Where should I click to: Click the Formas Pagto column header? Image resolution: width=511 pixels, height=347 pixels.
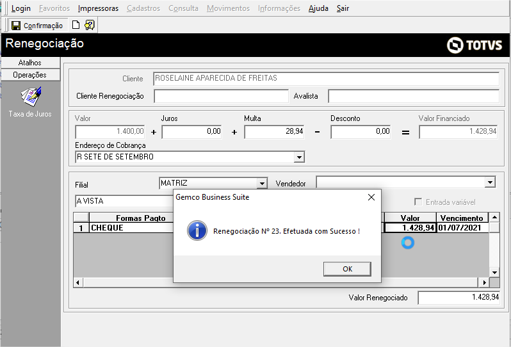click(x=131, y=218)
